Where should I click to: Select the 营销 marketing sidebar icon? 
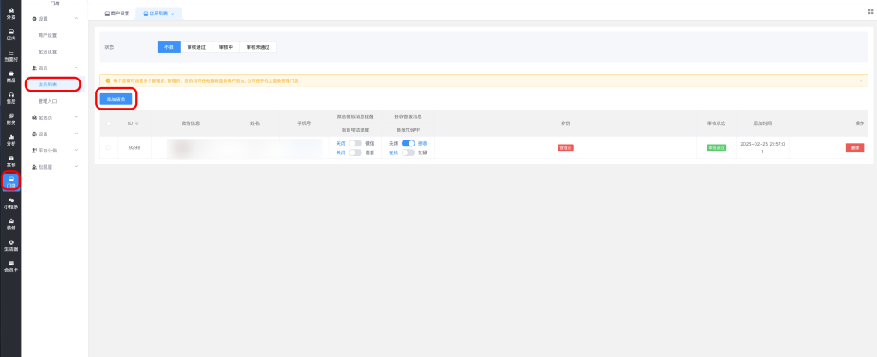coord(10,160)
